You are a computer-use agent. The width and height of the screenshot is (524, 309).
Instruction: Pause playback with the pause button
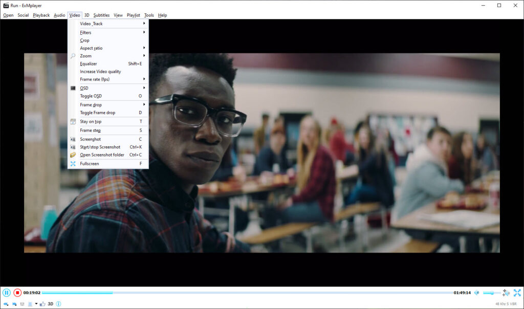(6, 293)
